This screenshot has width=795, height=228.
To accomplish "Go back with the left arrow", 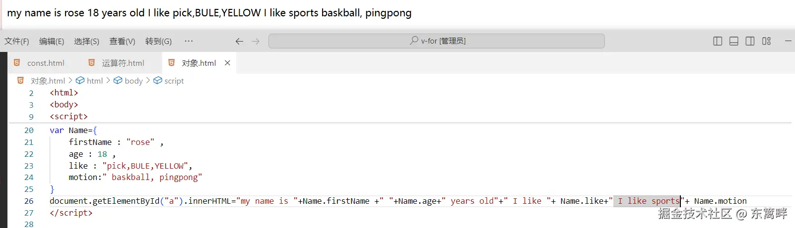I will [239, 41].
